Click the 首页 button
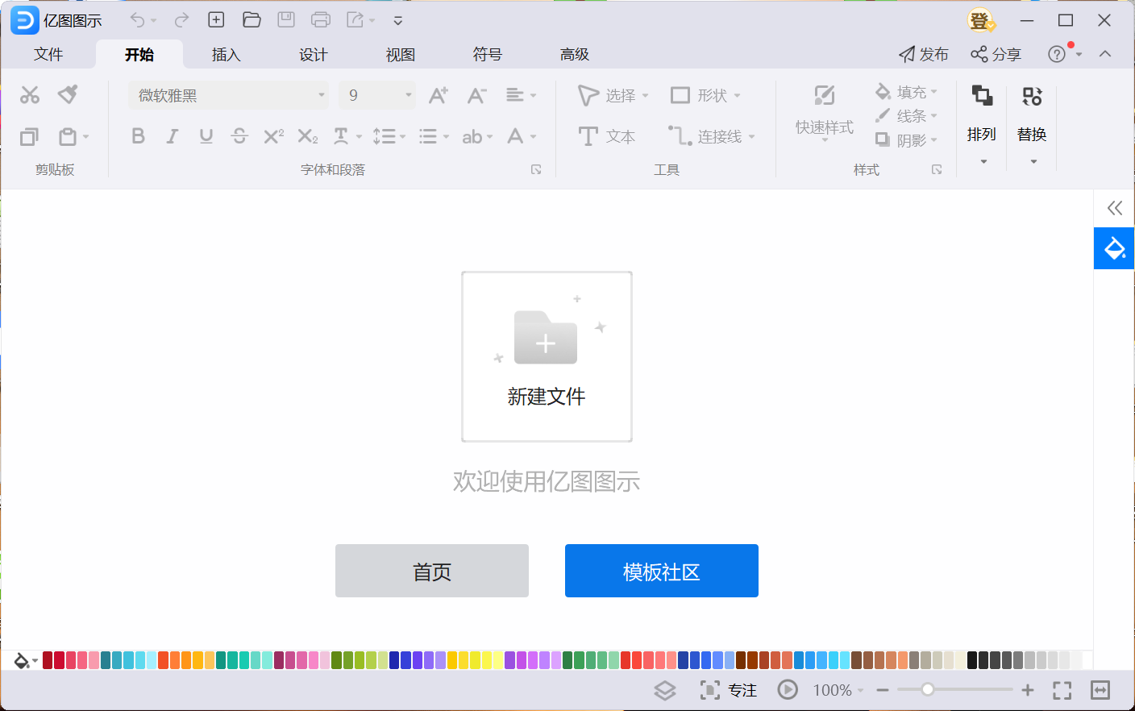The image size is (1135, 711). [432, 571]
